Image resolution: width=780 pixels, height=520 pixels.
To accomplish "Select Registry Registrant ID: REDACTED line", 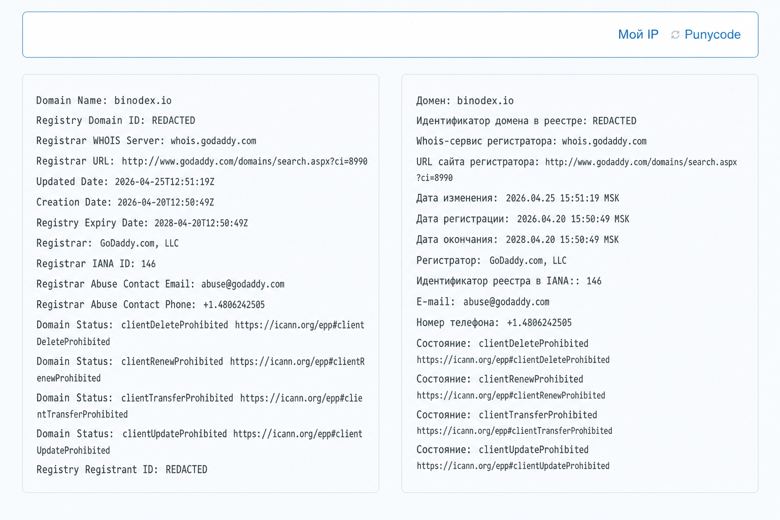I will 122,470.
